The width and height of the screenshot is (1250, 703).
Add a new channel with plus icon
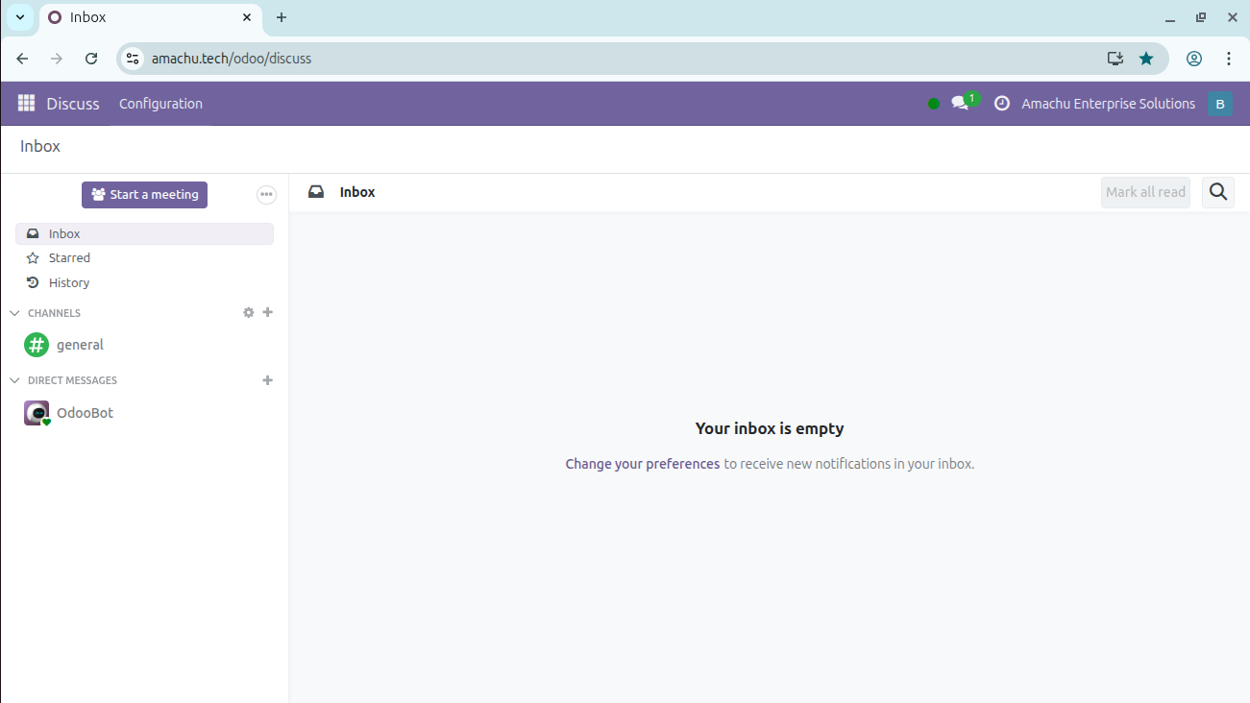pos(268,313)
